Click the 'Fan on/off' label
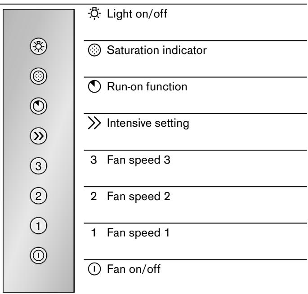Viewport: 308px width, 294px height. [134, 269]
